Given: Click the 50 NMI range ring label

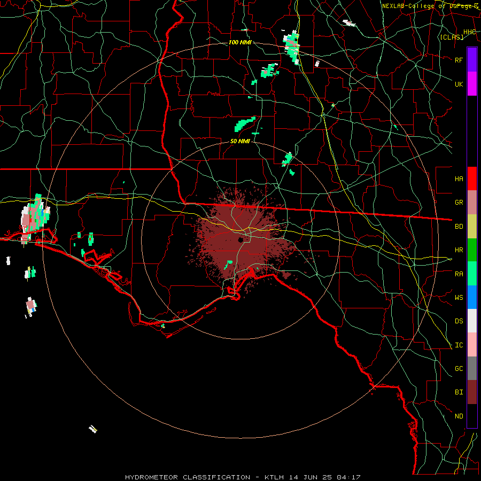Looking at the screenshot, I should 240,142.
